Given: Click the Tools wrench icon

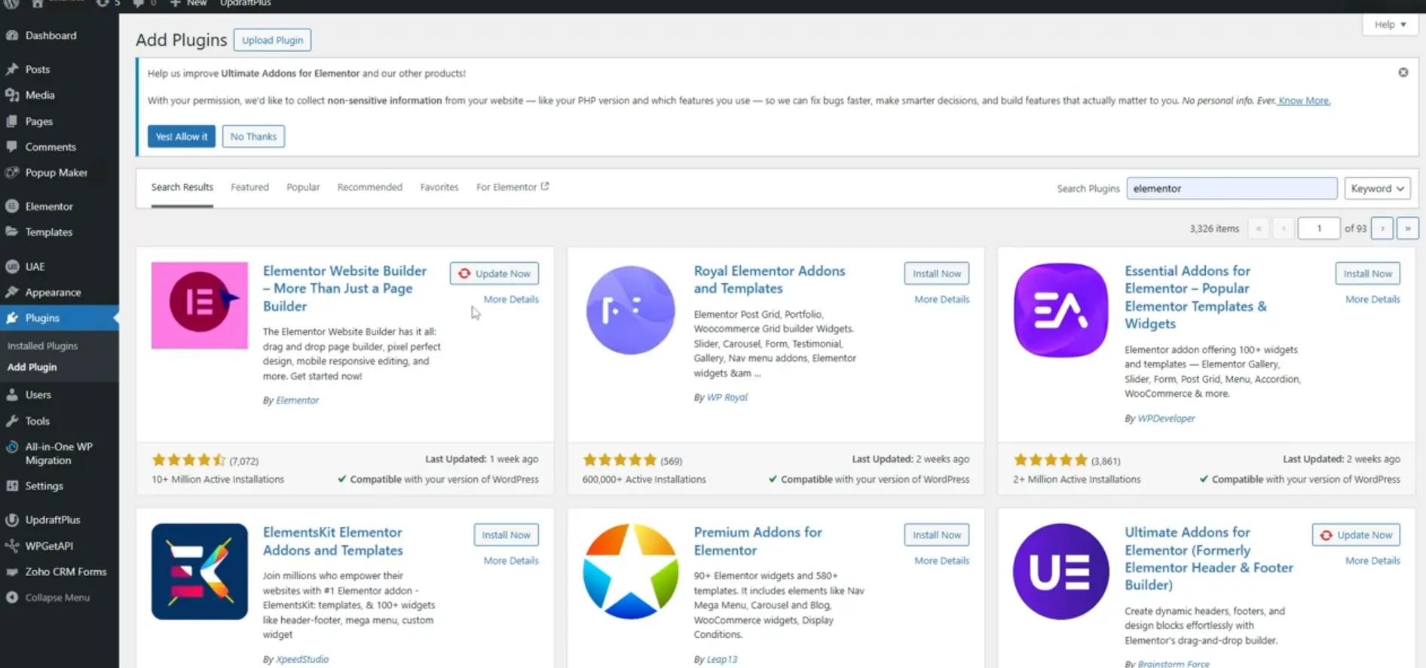Looking at the screenshot, I should click(x=12, y=421).
